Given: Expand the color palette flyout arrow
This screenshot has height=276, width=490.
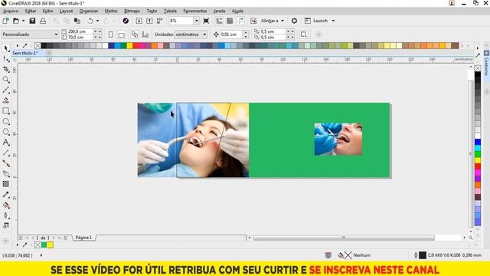Looking at the screenshot, I should (18, 46).
